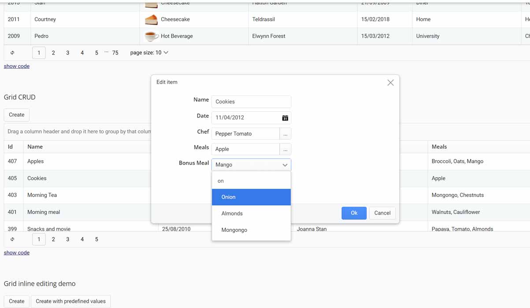This screenshot has width=530, height=308.
Task: Open the date picker calendar icon
Action: 285,117
